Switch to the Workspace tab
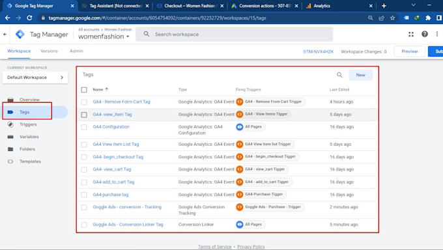The height and width of the screenshot is (250, 443). click(19, 51)
